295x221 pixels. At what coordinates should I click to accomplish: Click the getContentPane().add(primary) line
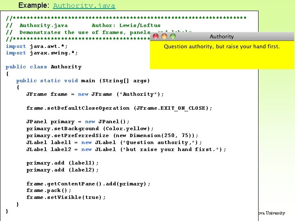[x=88, y=184]
